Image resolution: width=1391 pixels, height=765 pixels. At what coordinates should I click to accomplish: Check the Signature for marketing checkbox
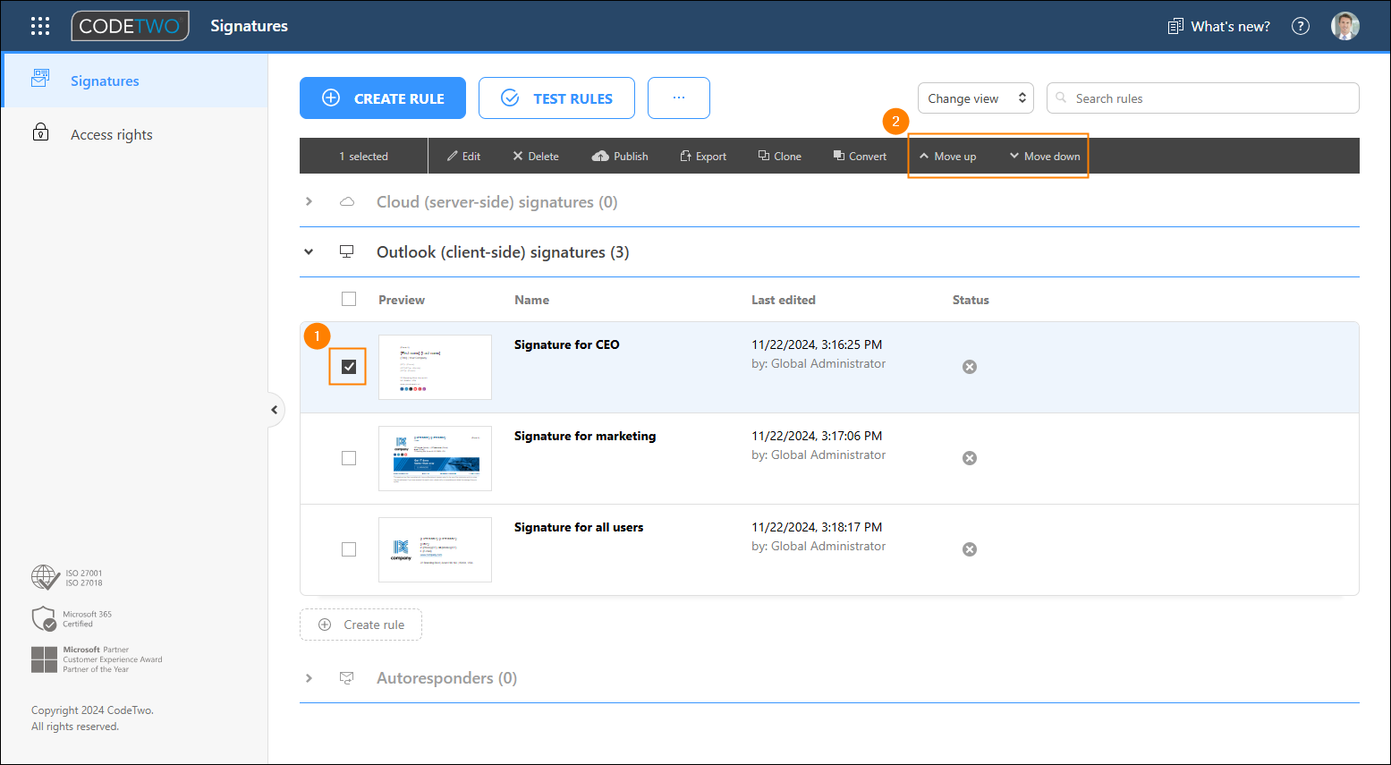coord(349,458)
